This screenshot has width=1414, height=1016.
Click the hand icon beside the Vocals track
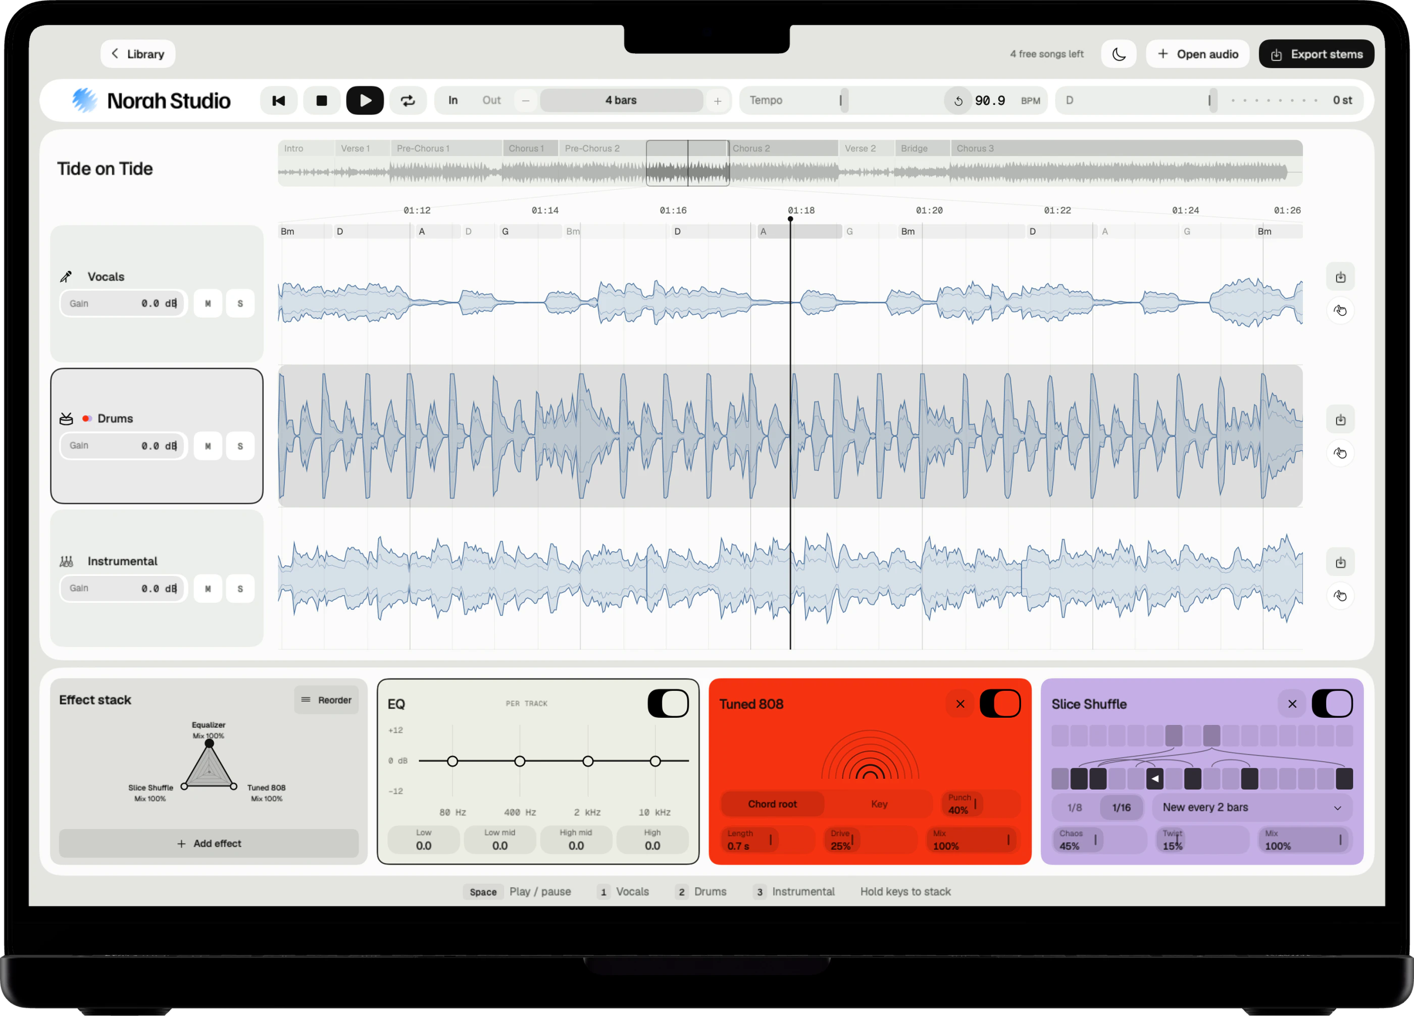coord(1340,310)
